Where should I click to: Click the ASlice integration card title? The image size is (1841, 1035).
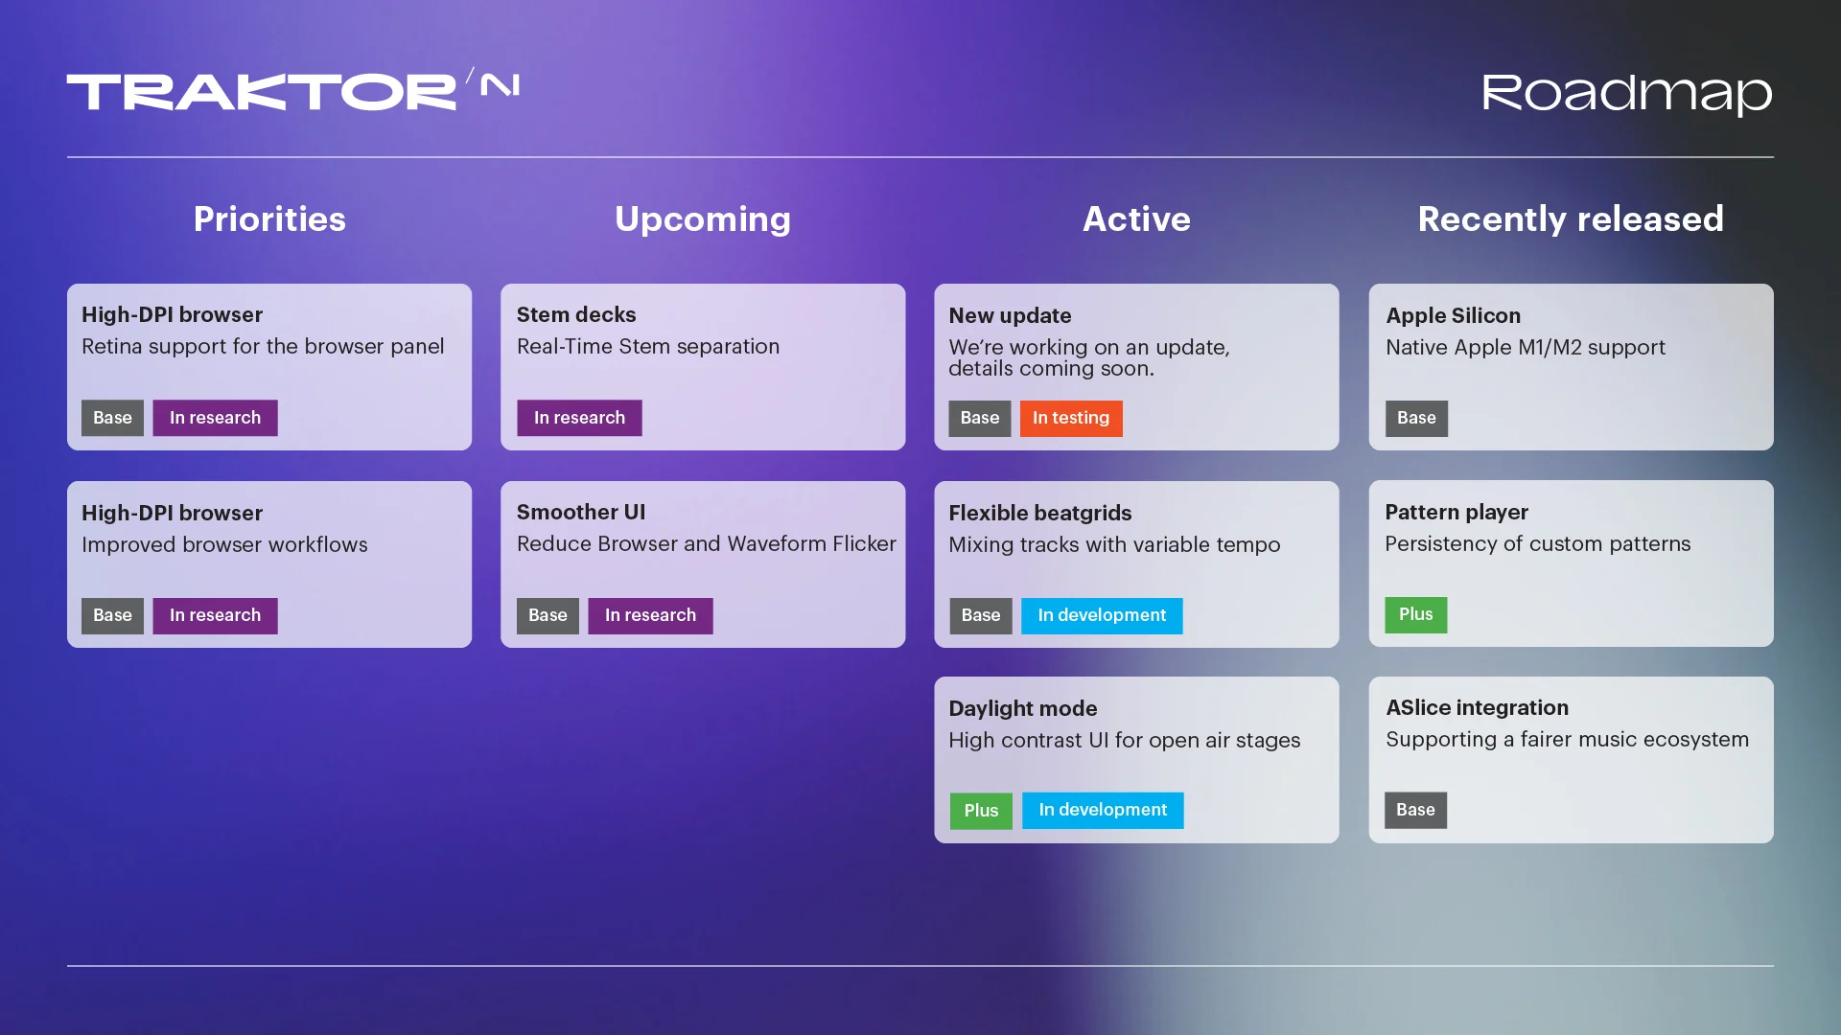point(1477,707)
